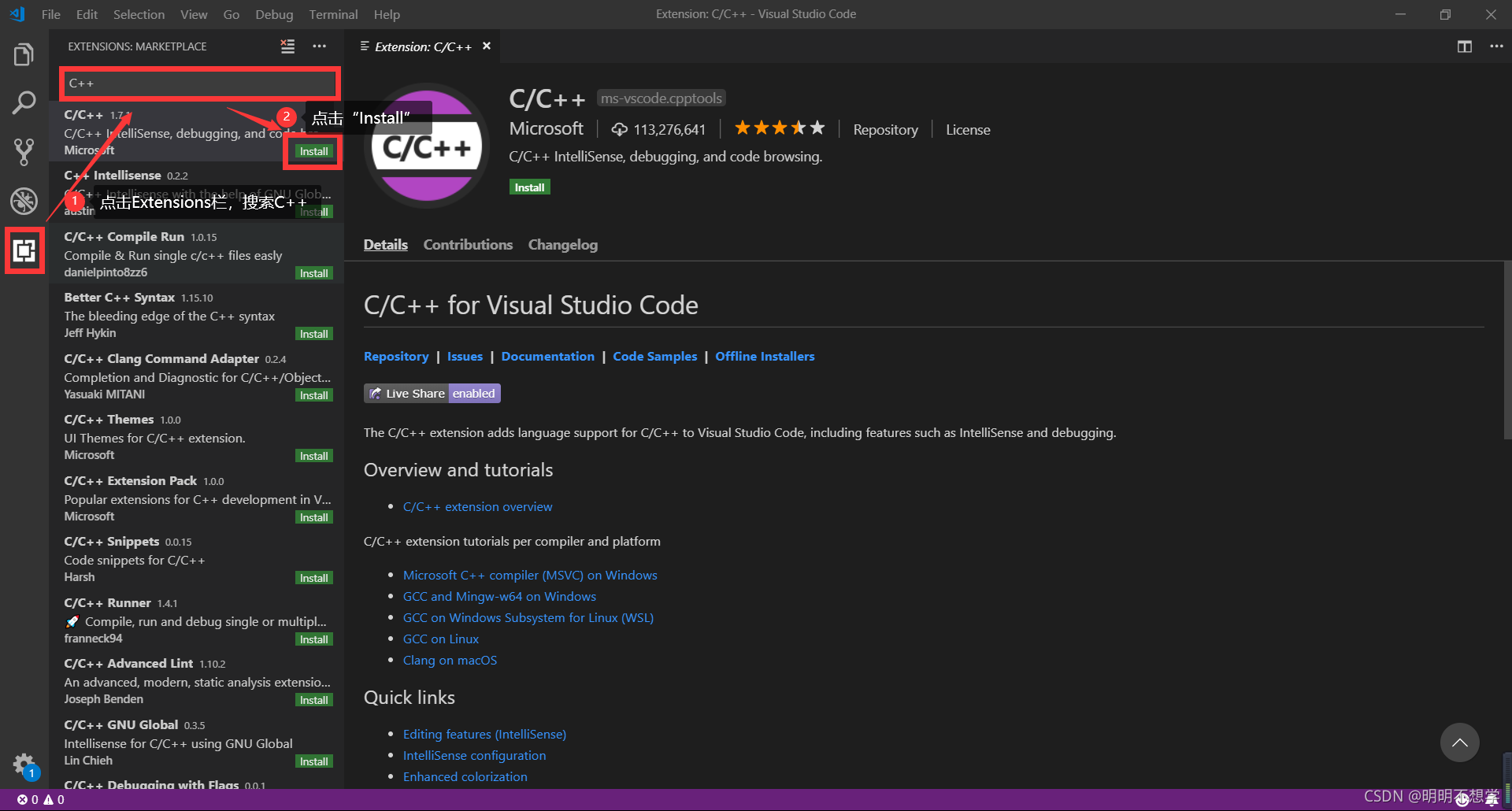Install C/C++ Clang Command Adapter
This screenshot has width=1512, height=811.
tap(313, 395)
